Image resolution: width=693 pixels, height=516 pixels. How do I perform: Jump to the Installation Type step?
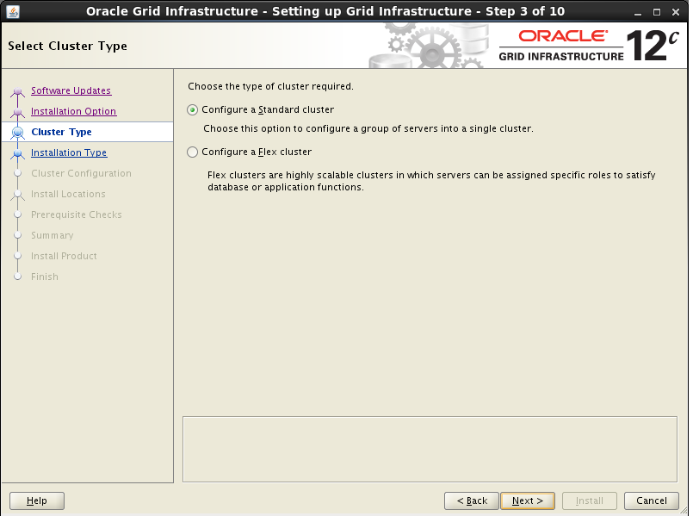pos(69,152)
